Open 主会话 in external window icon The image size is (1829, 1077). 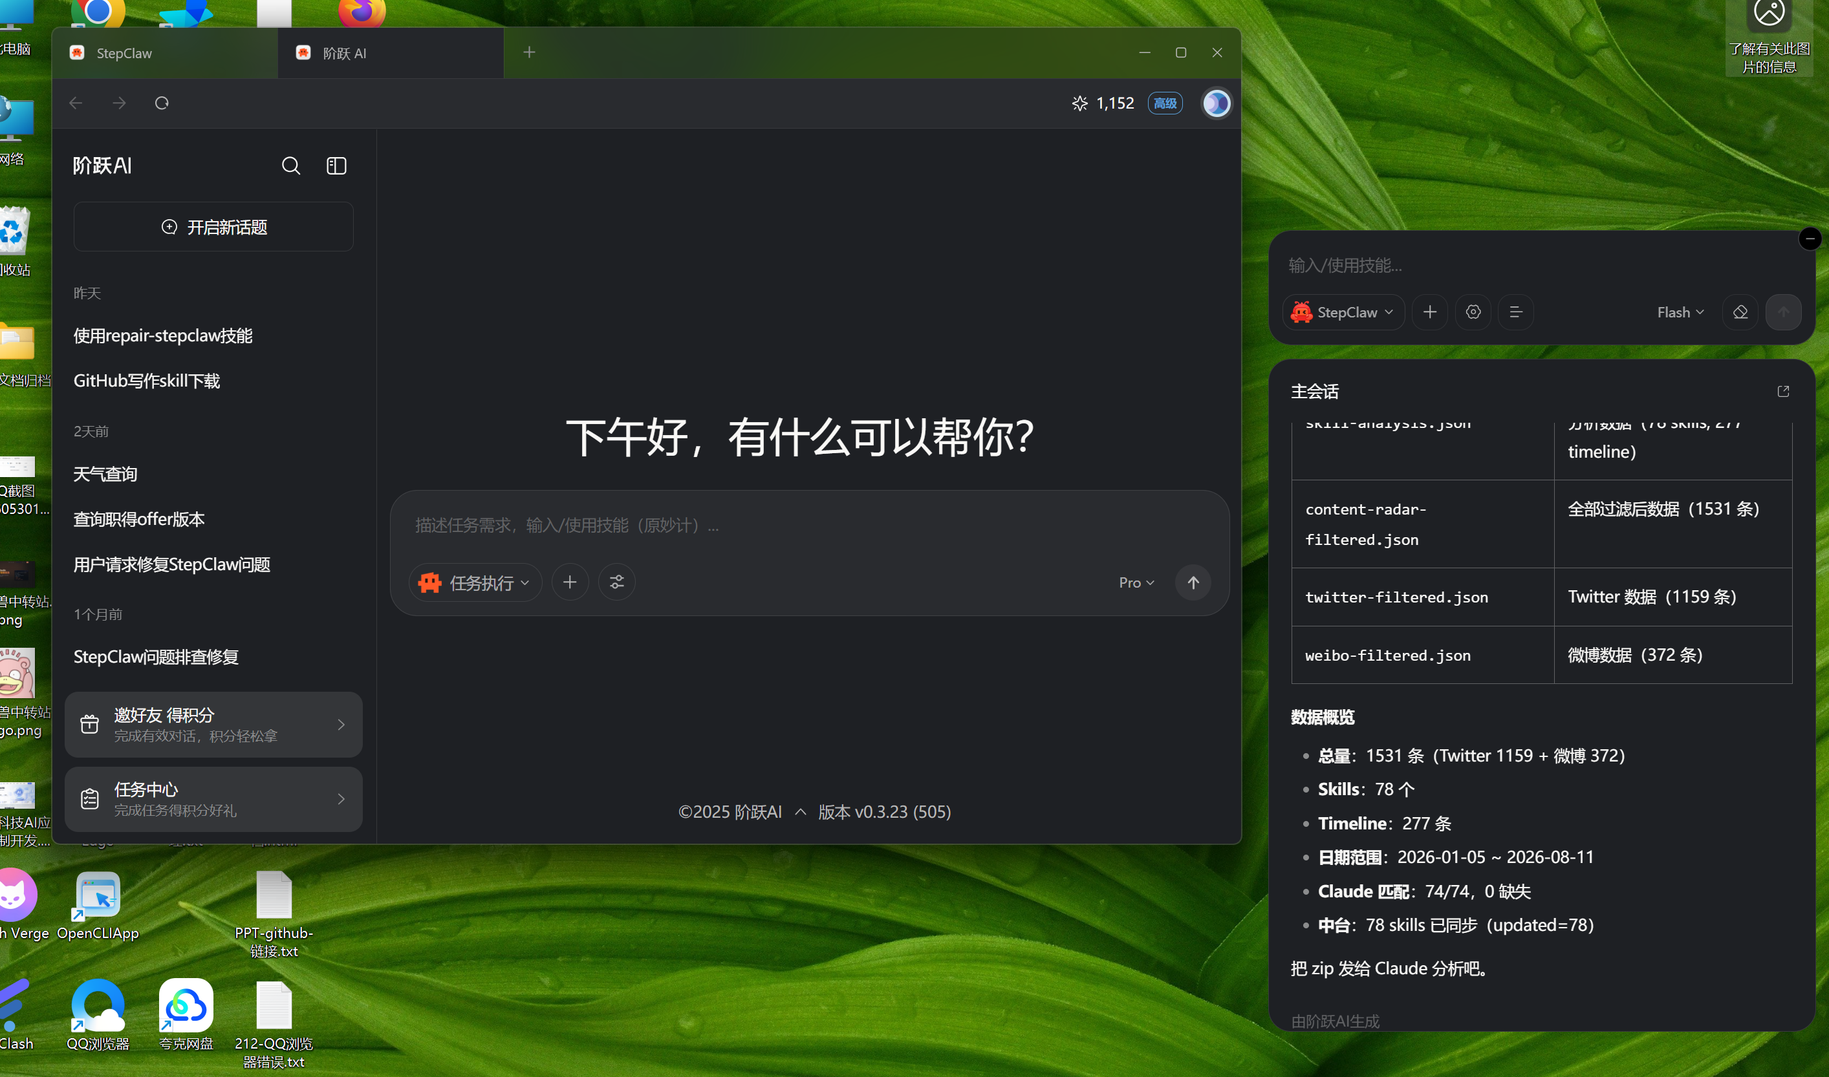(x=1782, y=392)
